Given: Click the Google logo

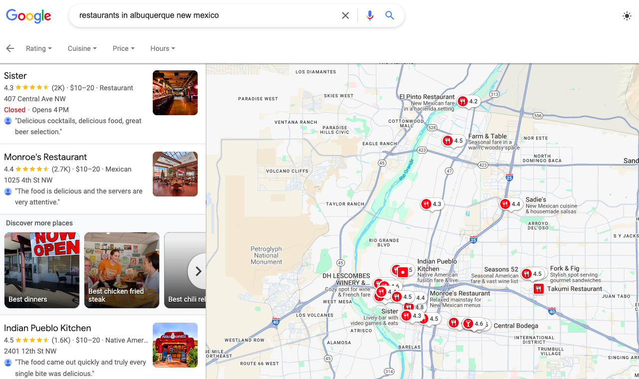Looking at the screenshot, I should coord(28,15).
